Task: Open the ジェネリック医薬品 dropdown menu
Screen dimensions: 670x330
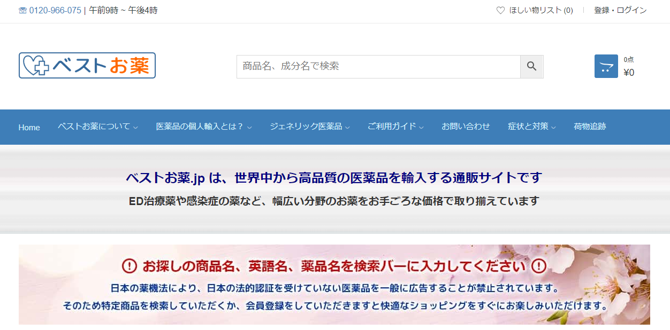Action: point(309,127)
